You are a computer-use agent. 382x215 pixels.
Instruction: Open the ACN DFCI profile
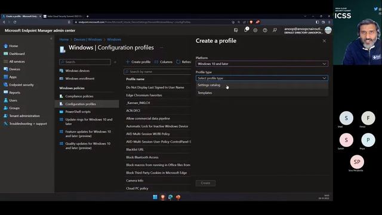click(133, 110)
